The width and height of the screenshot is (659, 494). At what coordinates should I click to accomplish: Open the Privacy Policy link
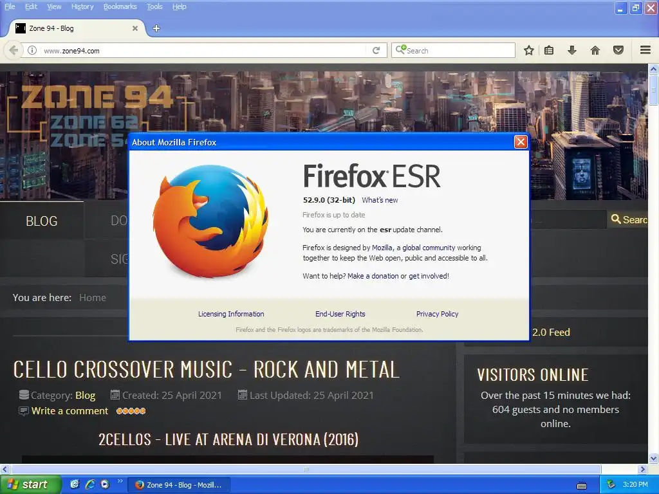point(437,313)
